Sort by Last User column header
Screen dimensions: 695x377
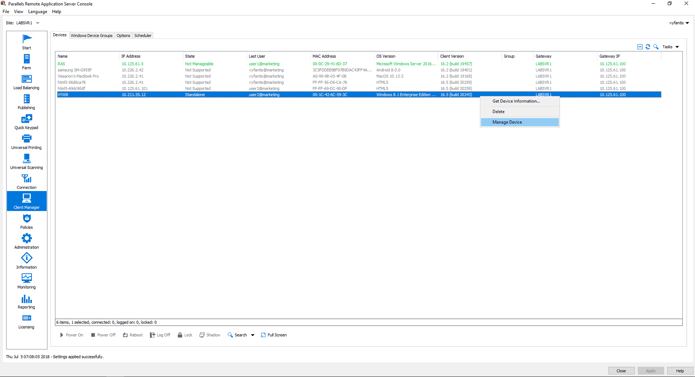[278, 56]
